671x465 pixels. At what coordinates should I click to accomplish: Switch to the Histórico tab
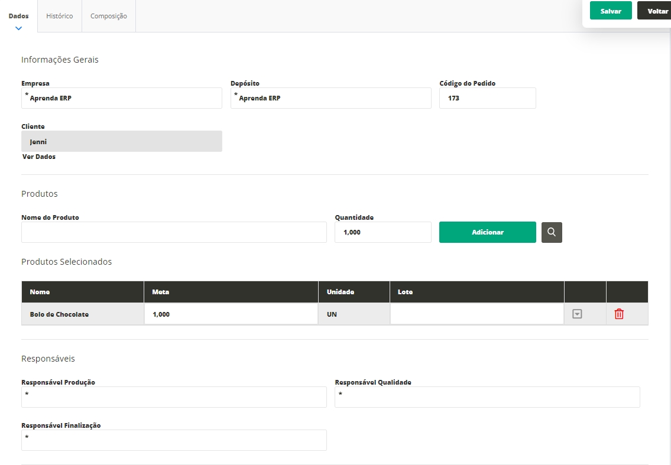(x=60, y=16)
